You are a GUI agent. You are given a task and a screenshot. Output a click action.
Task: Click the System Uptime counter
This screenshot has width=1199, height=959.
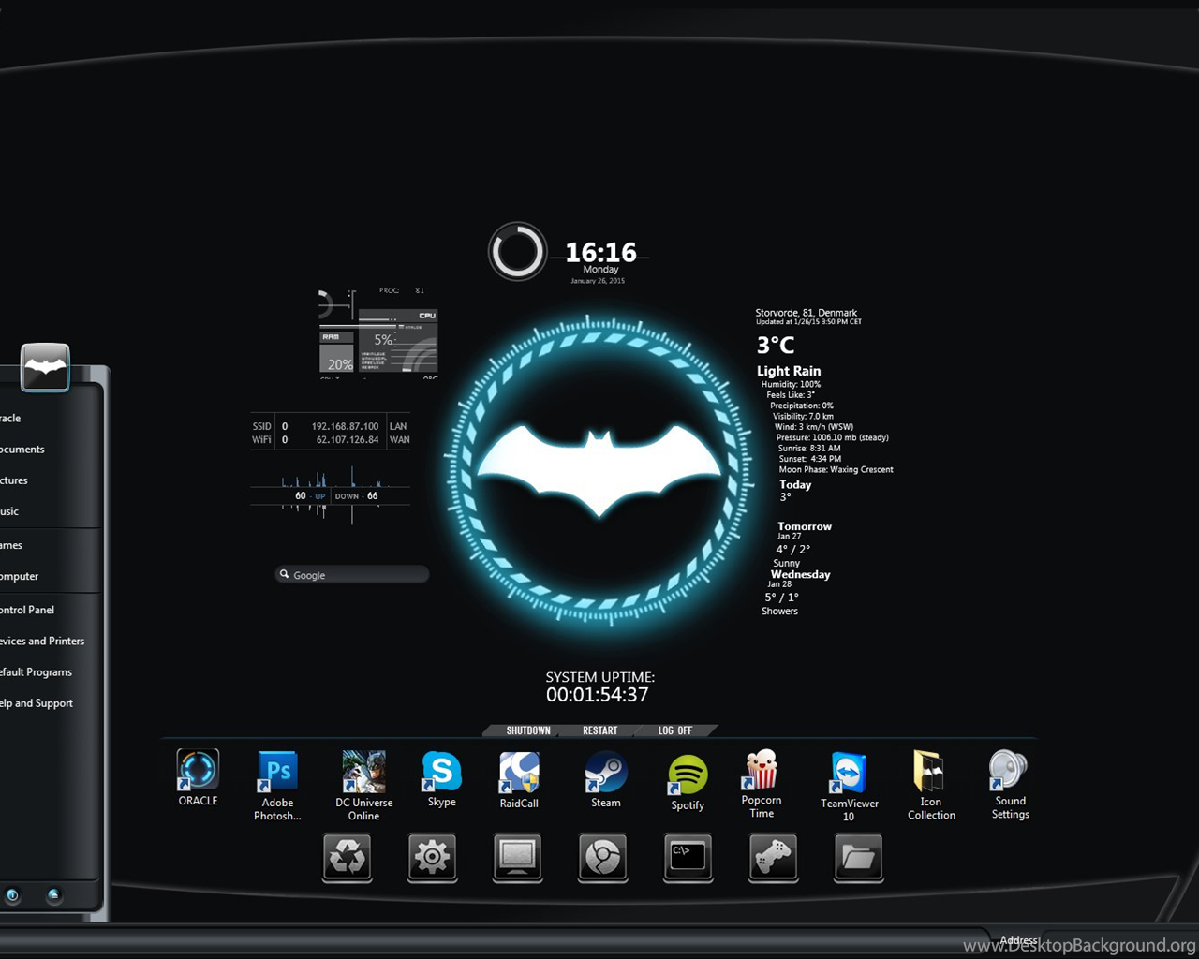598,695
